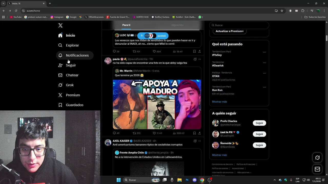Switch to the Para ti tab
This screenshot has width=328, height=184.
(x=126, y=25)
